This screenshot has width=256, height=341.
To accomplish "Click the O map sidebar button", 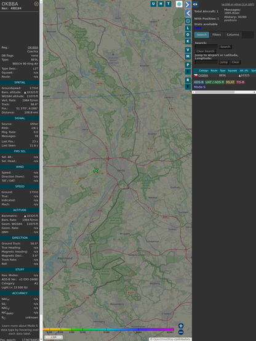I will point(188,34).
